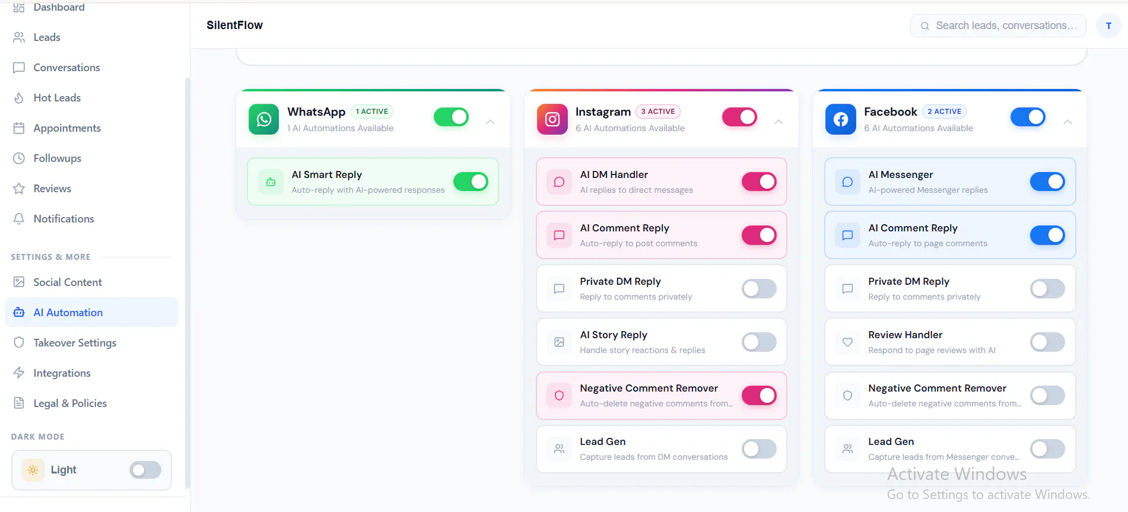Open the Leads page
Screen dimensions: 1128x512
point(91,37)
